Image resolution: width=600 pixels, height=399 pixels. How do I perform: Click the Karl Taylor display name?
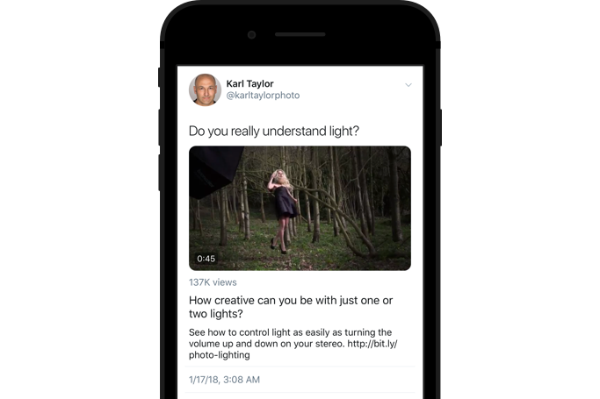pos(249,83)
